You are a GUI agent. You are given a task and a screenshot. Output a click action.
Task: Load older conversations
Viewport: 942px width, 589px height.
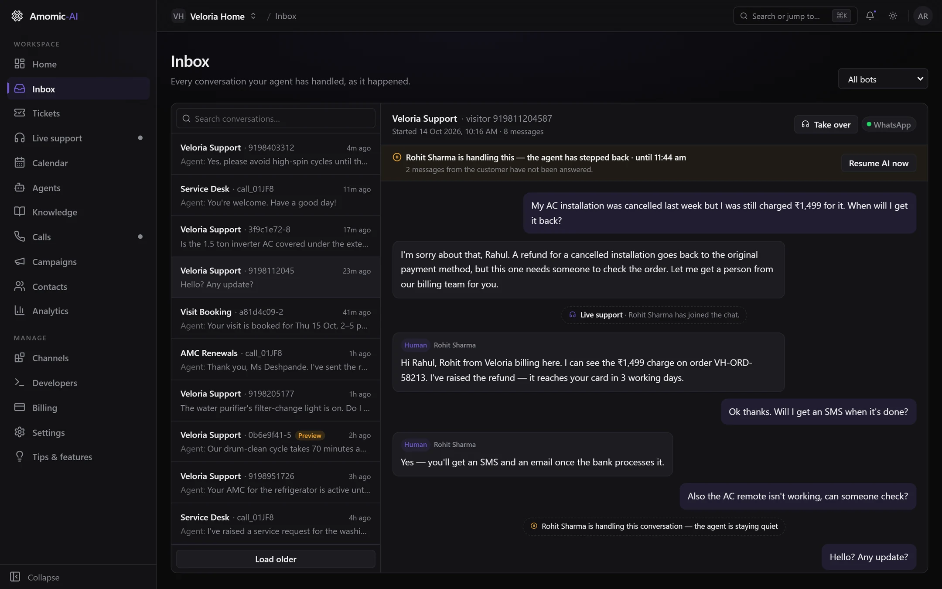point(276,559)
